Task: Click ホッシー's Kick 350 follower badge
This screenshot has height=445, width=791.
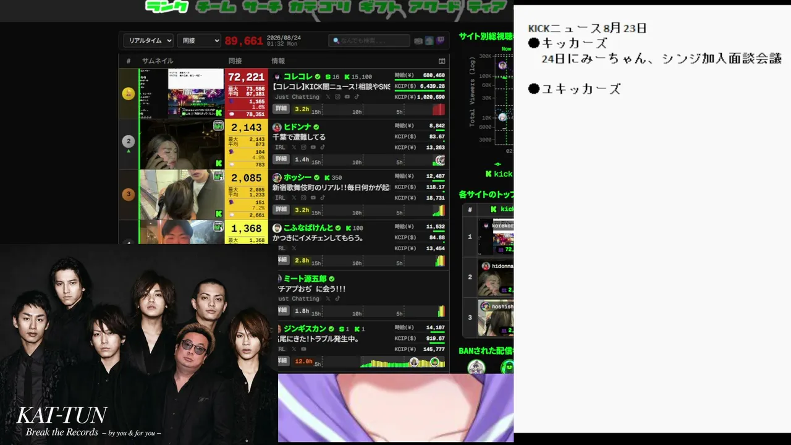Action: 334,178
